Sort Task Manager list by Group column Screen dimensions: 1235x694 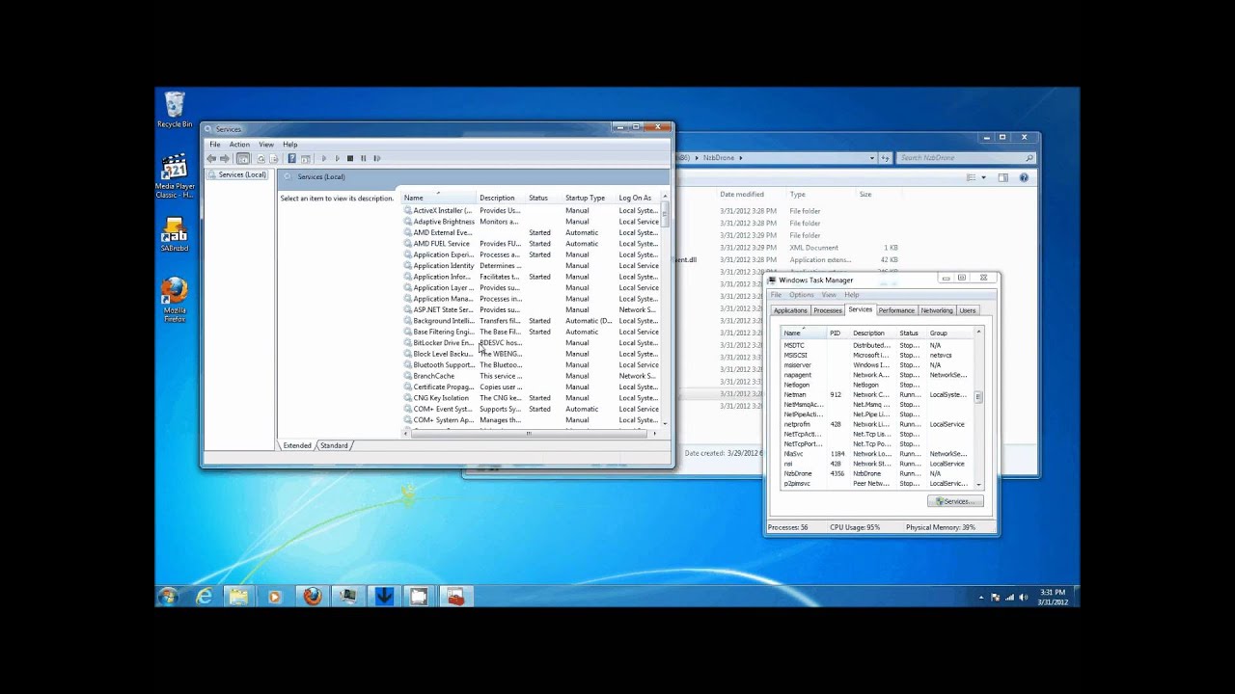pos(950,334)
